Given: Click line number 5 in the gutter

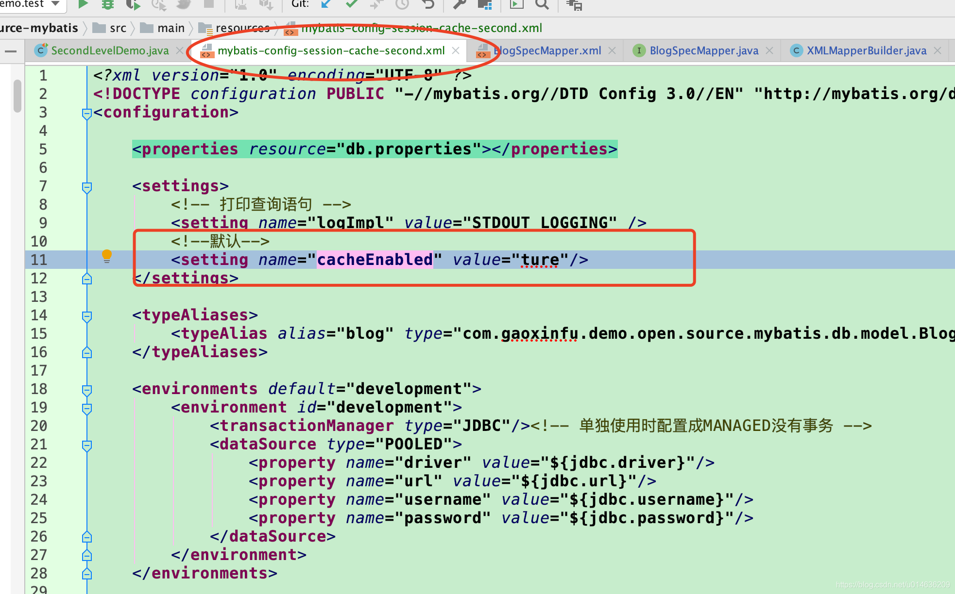Looking at the screenshot, I should [x=43, y=149].
